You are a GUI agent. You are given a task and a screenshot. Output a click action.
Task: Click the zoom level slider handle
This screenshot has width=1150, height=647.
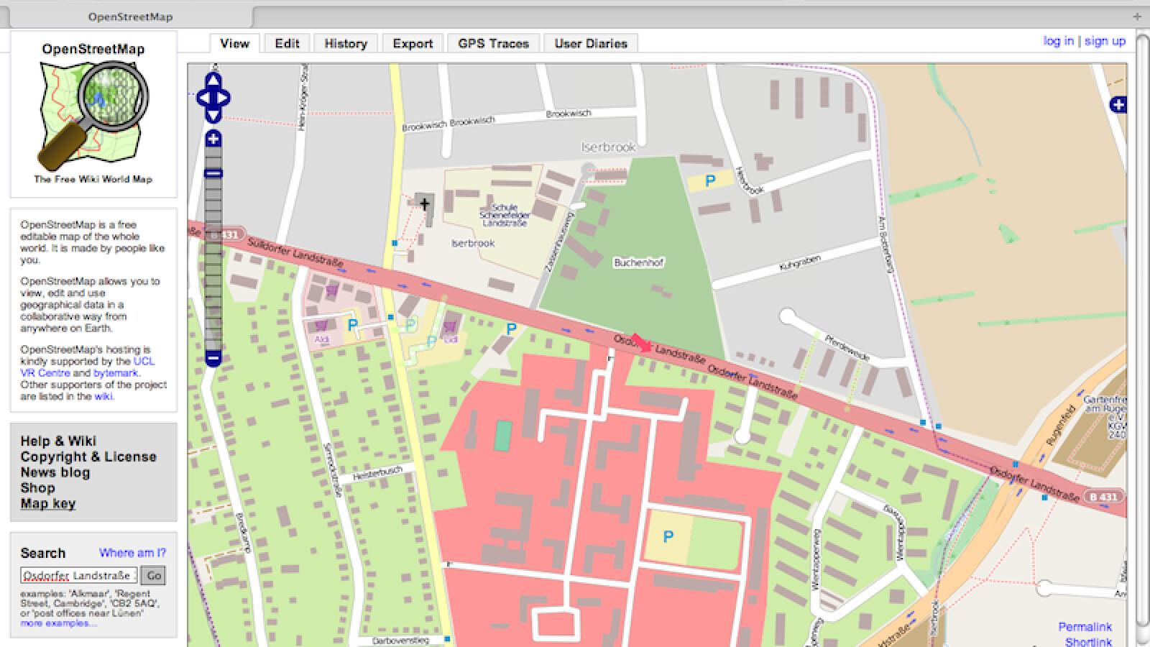coord(213,173)
